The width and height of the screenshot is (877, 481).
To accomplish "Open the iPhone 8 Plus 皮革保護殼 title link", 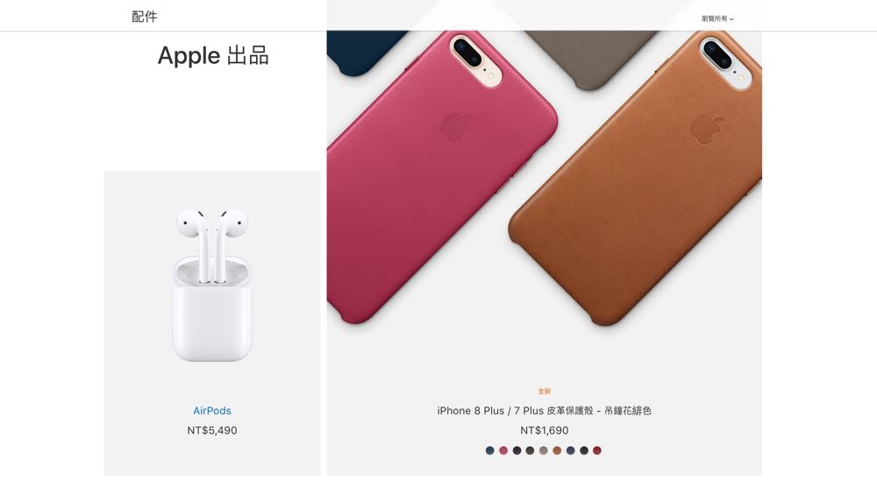I will 545,411.
